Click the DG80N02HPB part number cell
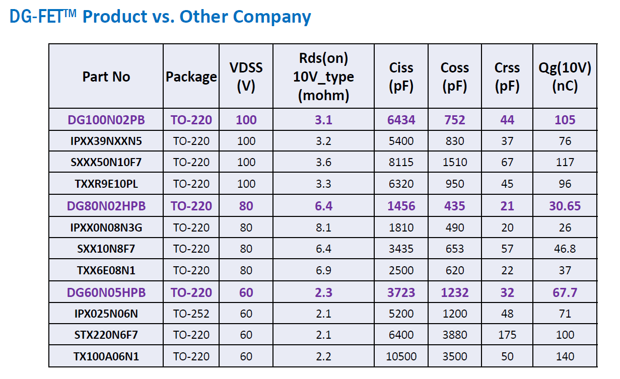This screenshot has width=620, height=379. click(106, 206)
